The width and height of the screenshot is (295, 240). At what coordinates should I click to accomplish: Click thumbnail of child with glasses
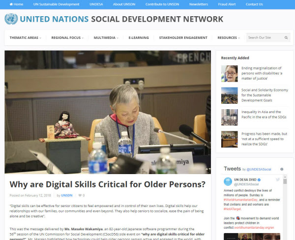(x=229, y=74)
